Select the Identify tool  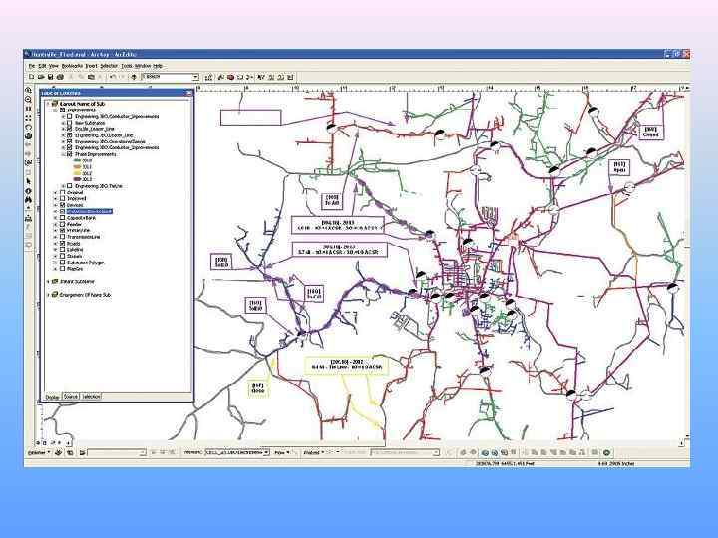click(x=28, y=191)
